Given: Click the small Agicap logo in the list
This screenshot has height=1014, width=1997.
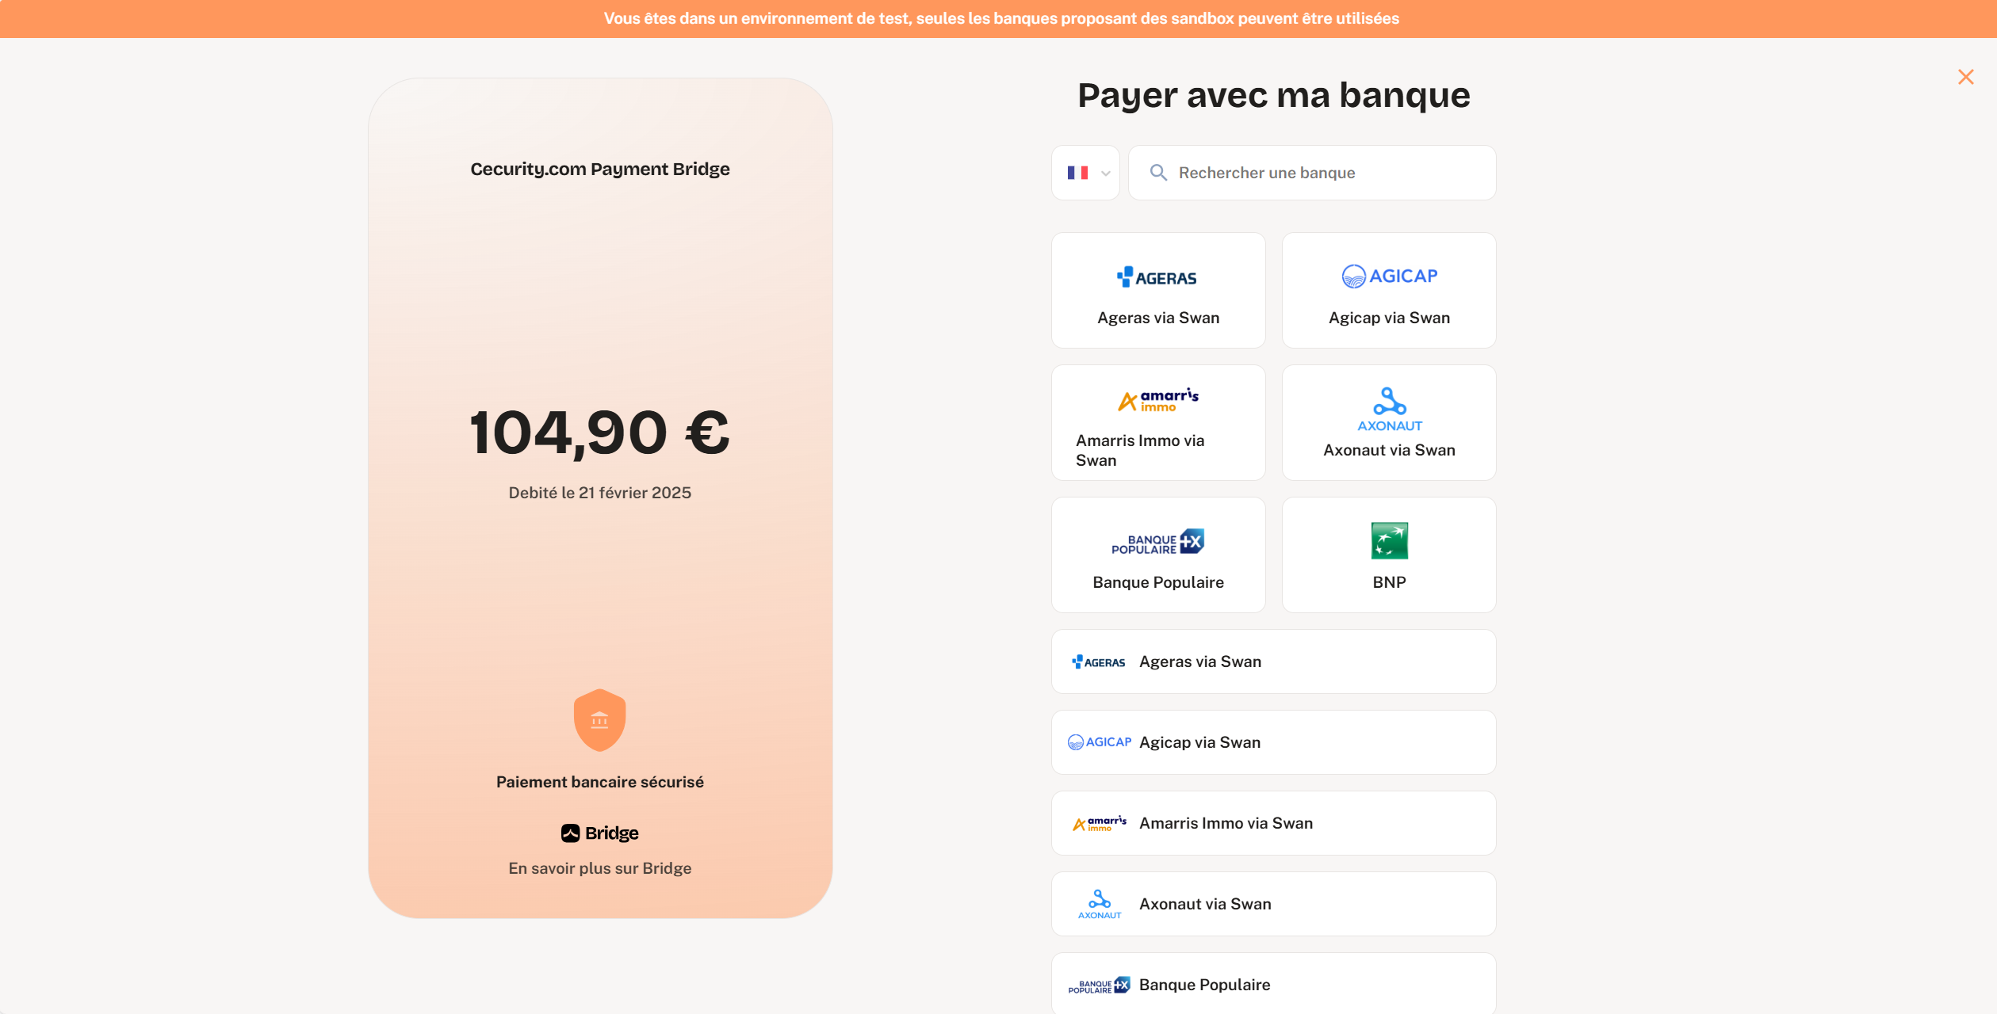Looking at the screenshot, I should [x=1099, y=742].
